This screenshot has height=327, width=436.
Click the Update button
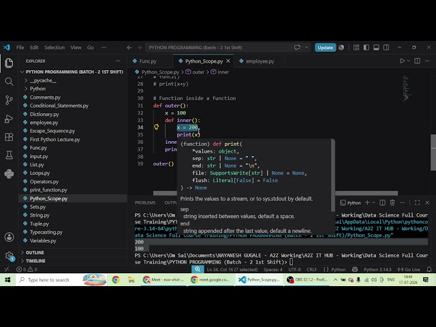(326, 48)
